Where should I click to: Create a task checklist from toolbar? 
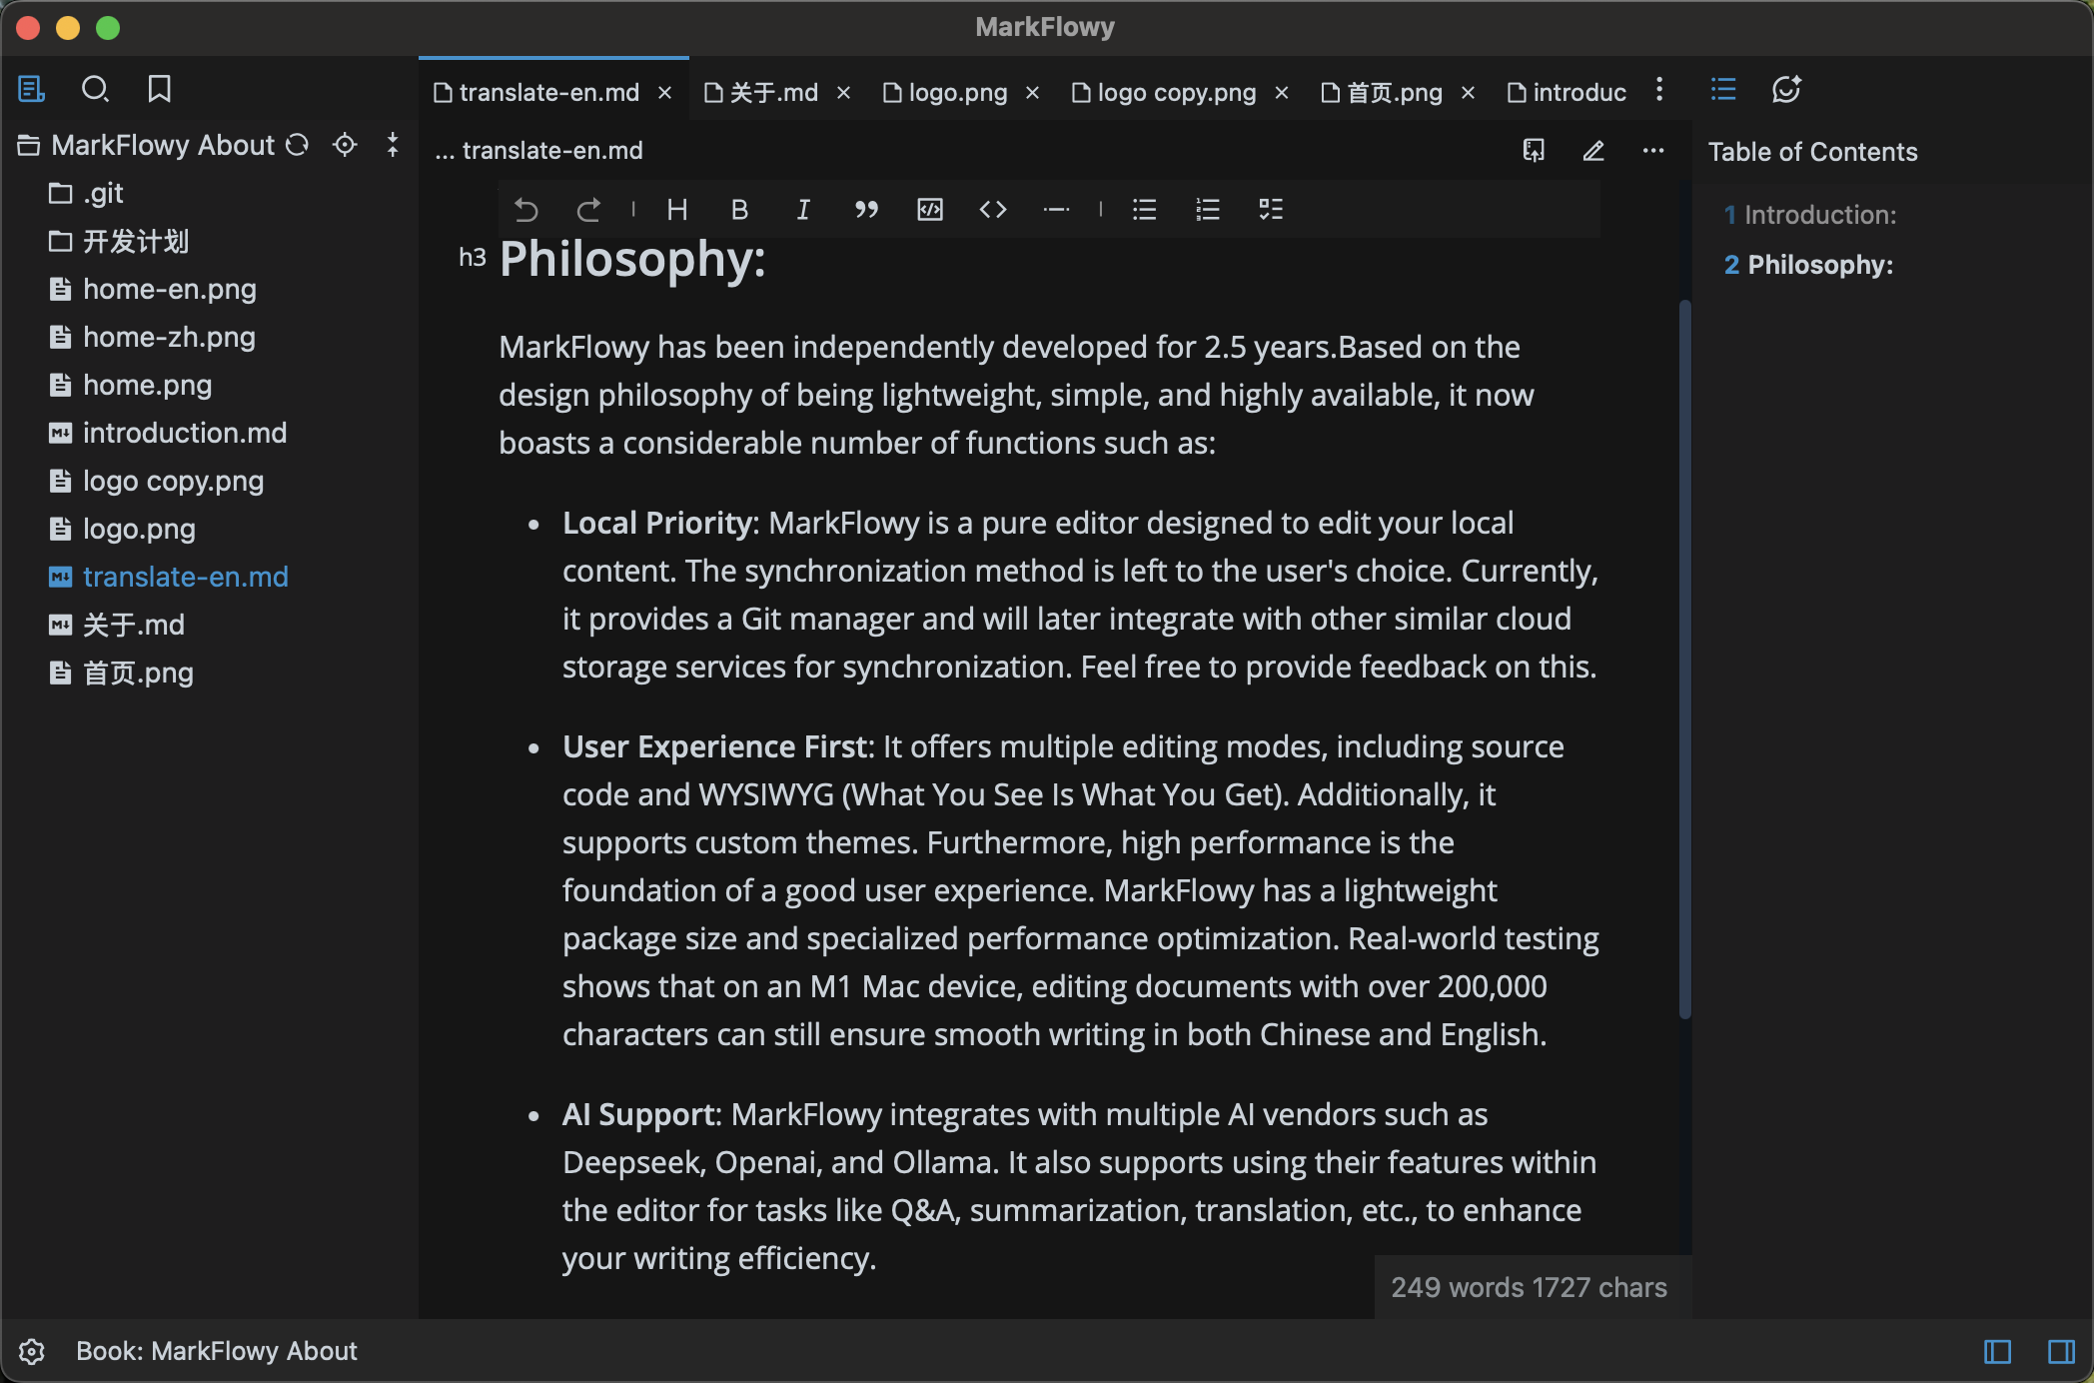point(1270,210)
